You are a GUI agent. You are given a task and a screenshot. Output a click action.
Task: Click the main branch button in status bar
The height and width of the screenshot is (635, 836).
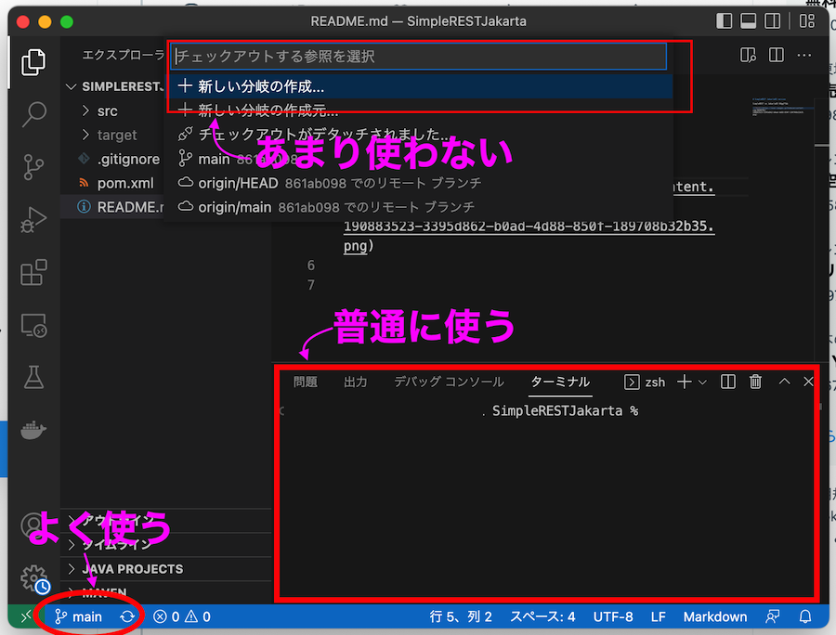[79, 616]
